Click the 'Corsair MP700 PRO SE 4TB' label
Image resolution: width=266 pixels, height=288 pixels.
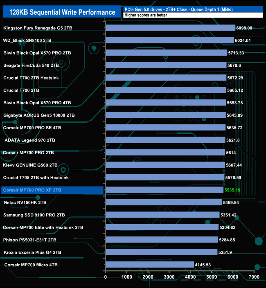[x=32, y=128]
